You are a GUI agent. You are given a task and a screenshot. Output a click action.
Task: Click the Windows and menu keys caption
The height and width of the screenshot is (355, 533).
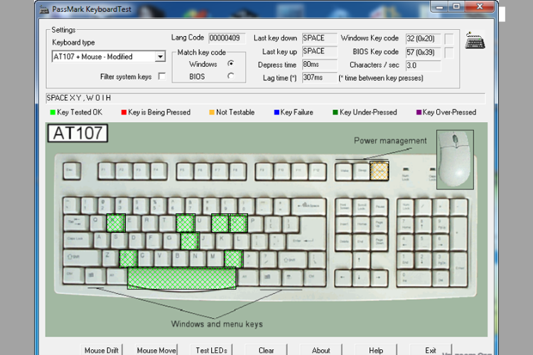point(217,324)
